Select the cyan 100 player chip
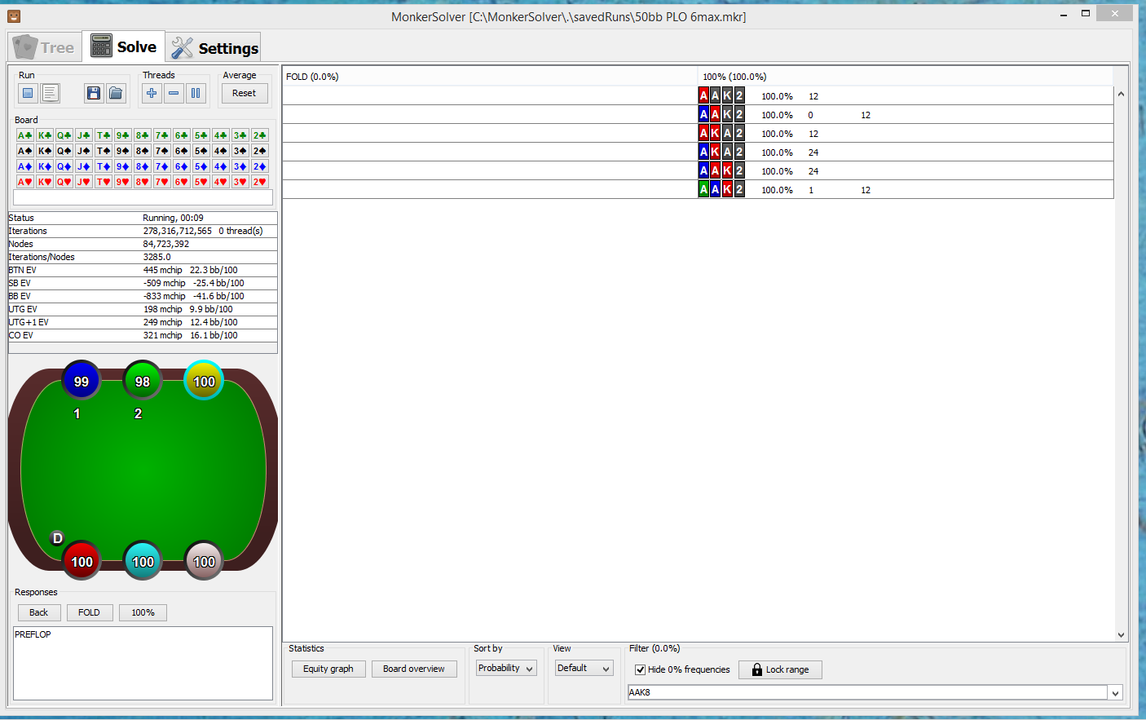The height and width of the screenshot is (720, 1146). pos(143,561)
